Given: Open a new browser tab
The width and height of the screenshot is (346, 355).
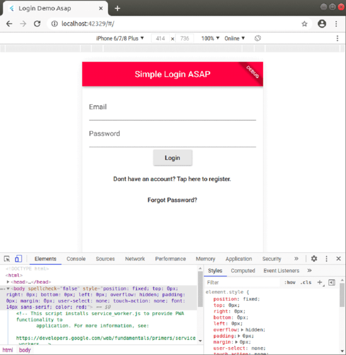Looking at the screenshot, I should coord(117,9).
